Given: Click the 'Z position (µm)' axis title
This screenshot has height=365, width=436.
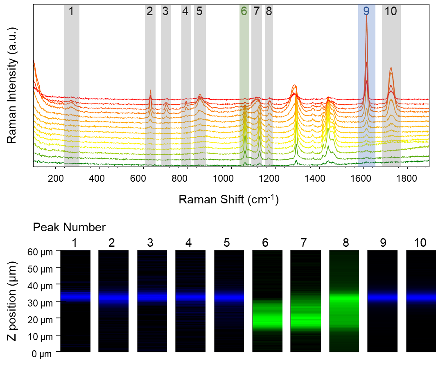Looking at the screenshot, I should pyautogui.click(x=12, y=301).
